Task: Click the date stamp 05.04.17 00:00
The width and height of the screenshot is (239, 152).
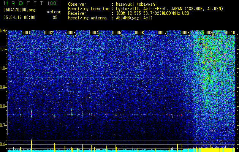Action: click(19, 17)
